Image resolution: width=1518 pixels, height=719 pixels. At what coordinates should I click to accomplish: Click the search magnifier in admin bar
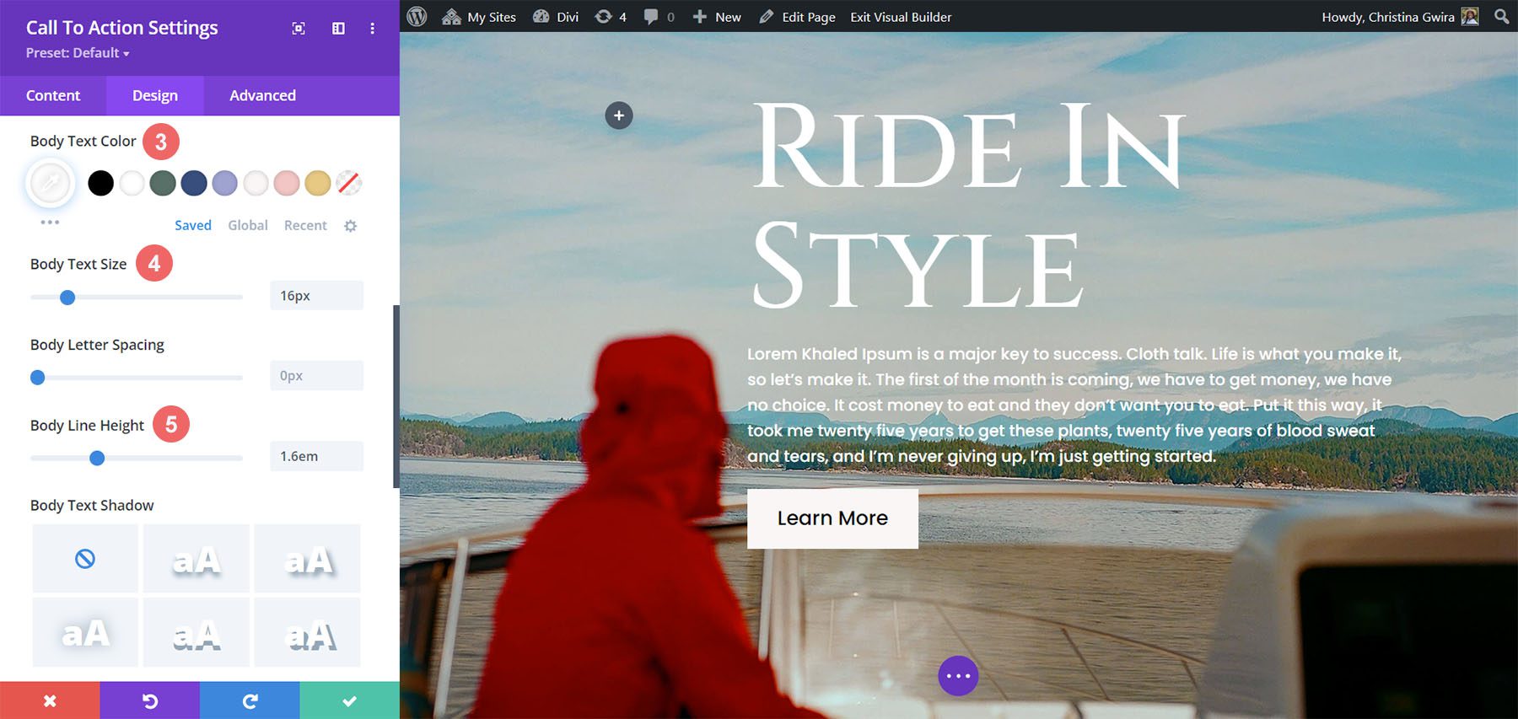1501,17
